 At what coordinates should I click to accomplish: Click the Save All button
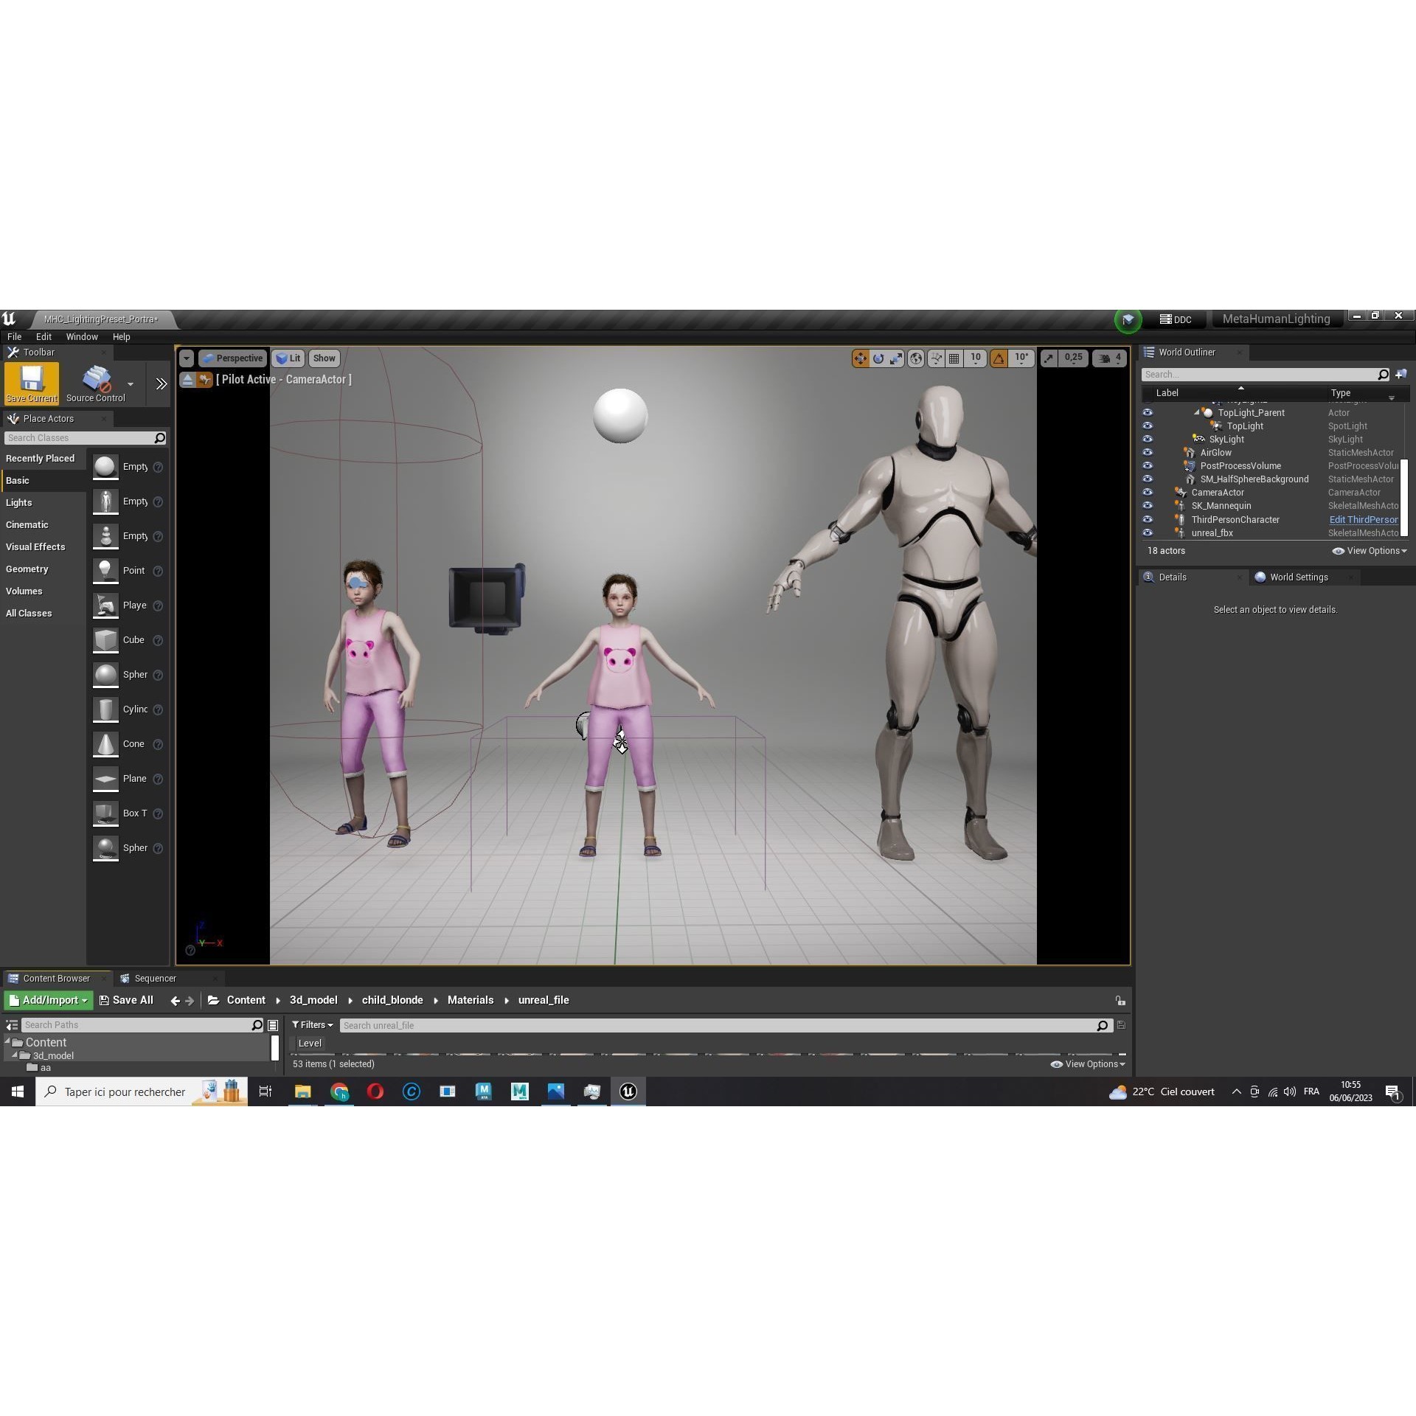pos(126,1000)
